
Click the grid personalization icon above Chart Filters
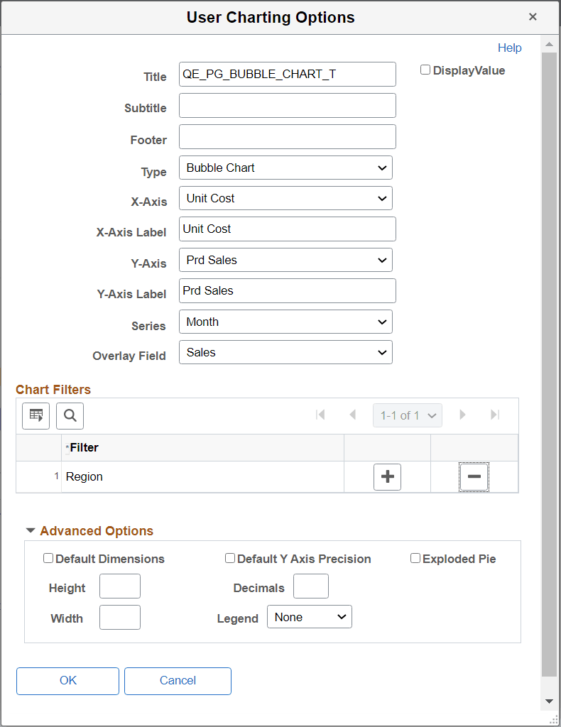click(x=36, y=415)
